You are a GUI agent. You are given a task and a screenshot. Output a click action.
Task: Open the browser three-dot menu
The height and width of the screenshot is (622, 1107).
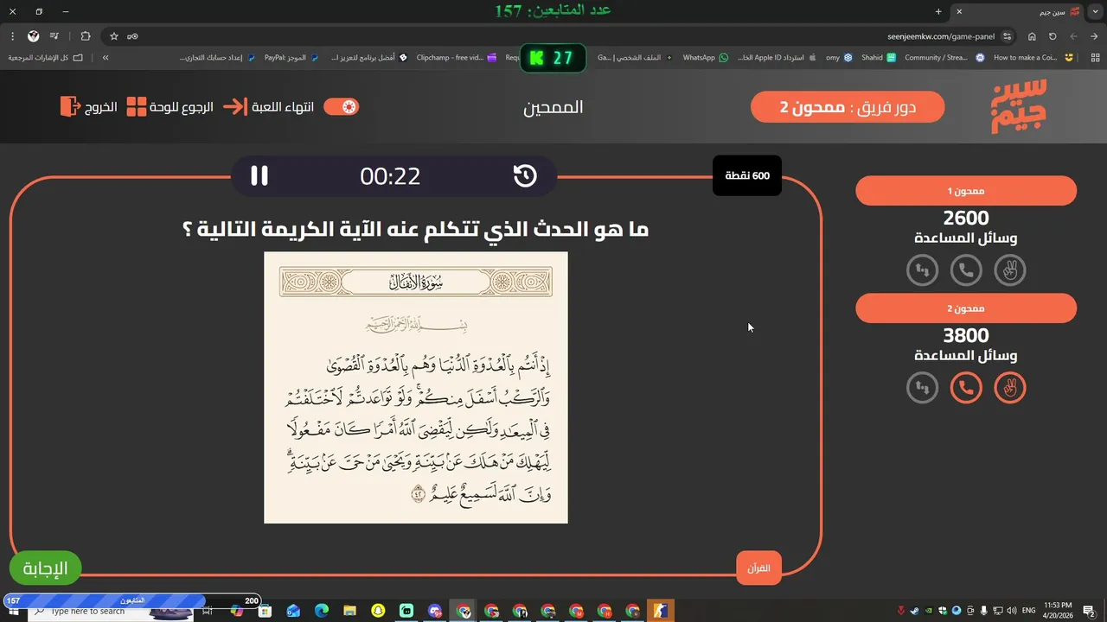[12, 36]
